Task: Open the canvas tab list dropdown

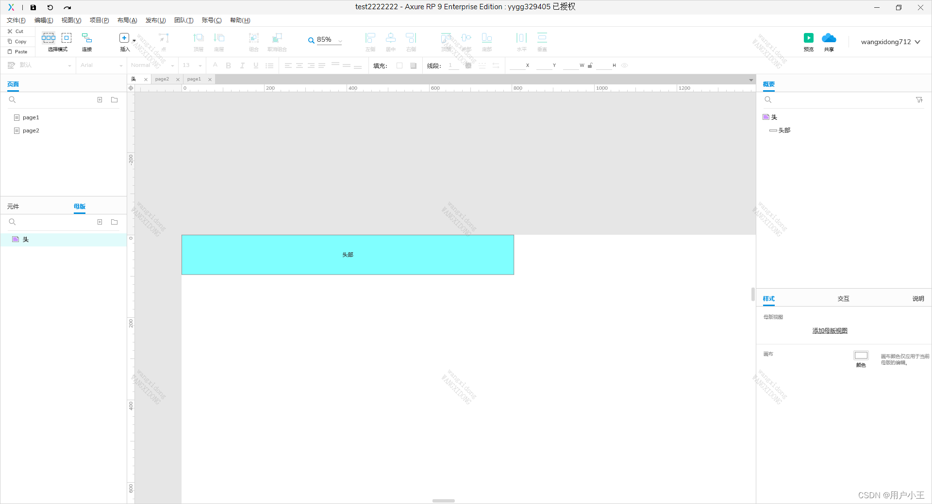Action: (751, 80)
